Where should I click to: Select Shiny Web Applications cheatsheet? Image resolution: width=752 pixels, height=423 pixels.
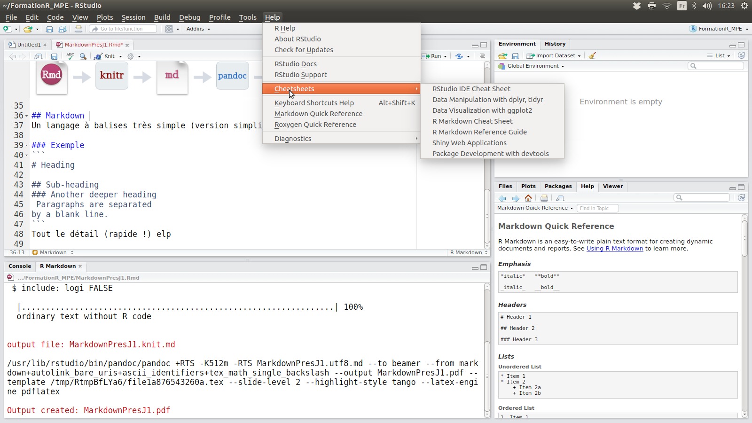point(492,143)
